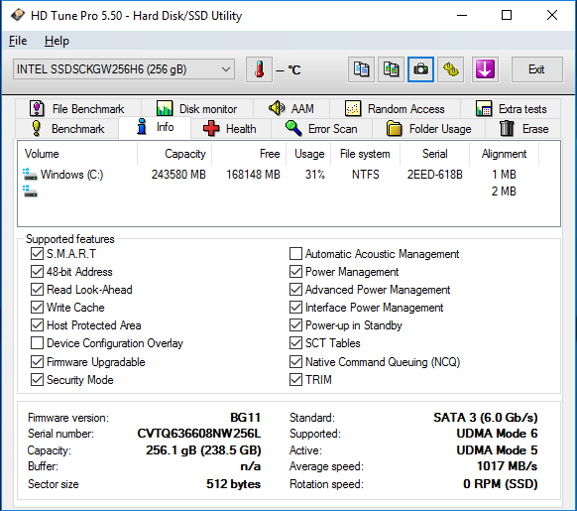Open the AAM tab
Image resolution: width=577 pixels, height=511 pixels.
coord(291,109)
